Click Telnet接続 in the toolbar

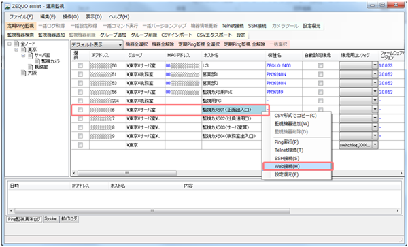click(233, 26)
